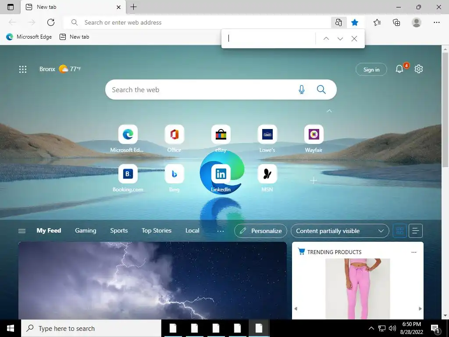This screenshot has height=337, width=449.
Task: Open Microsoft Edge favorites bar bookmark
Action: point(29,37)
